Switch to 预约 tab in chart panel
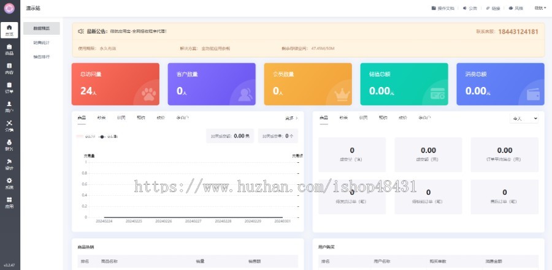Image resolution: width=552 pixels, height=270 pixels. click(x=141, y=118)
